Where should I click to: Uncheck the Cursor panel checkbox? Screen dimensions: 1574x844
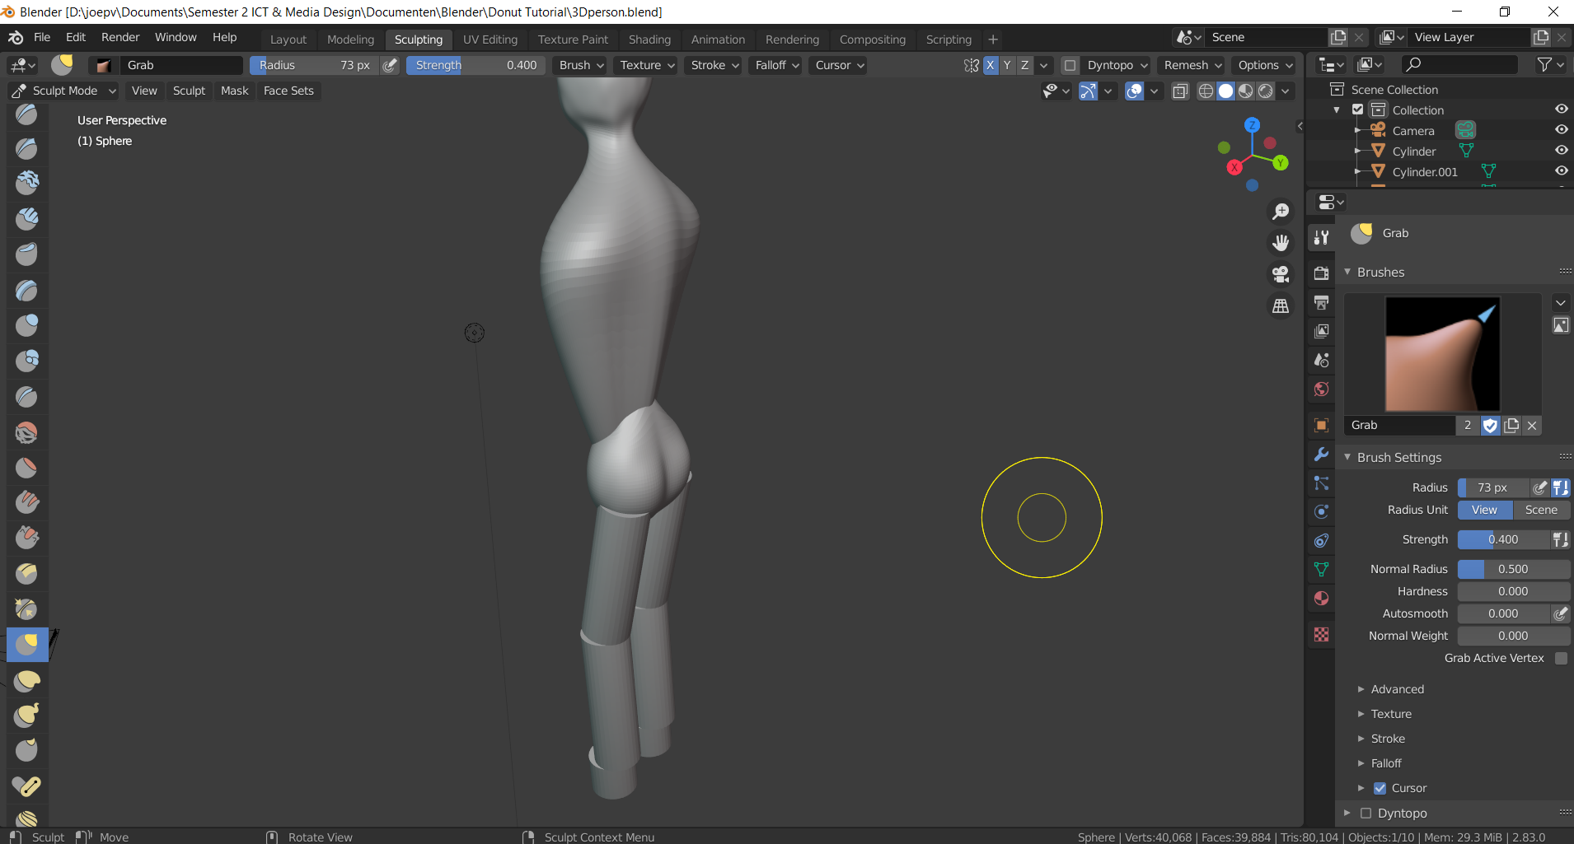point(1380,788)
